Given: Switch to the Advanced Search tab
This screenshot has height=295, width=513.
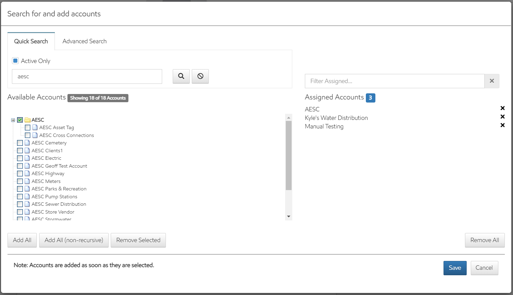Looking at the screenshot, I should (x=84, y=41).
